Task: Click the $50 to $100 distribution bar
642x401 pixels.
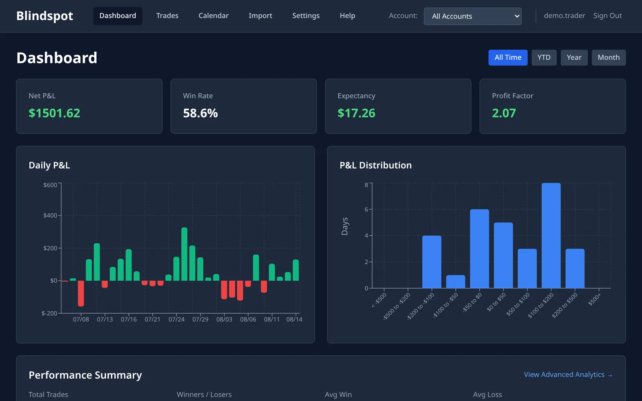Action: point(527,268)
